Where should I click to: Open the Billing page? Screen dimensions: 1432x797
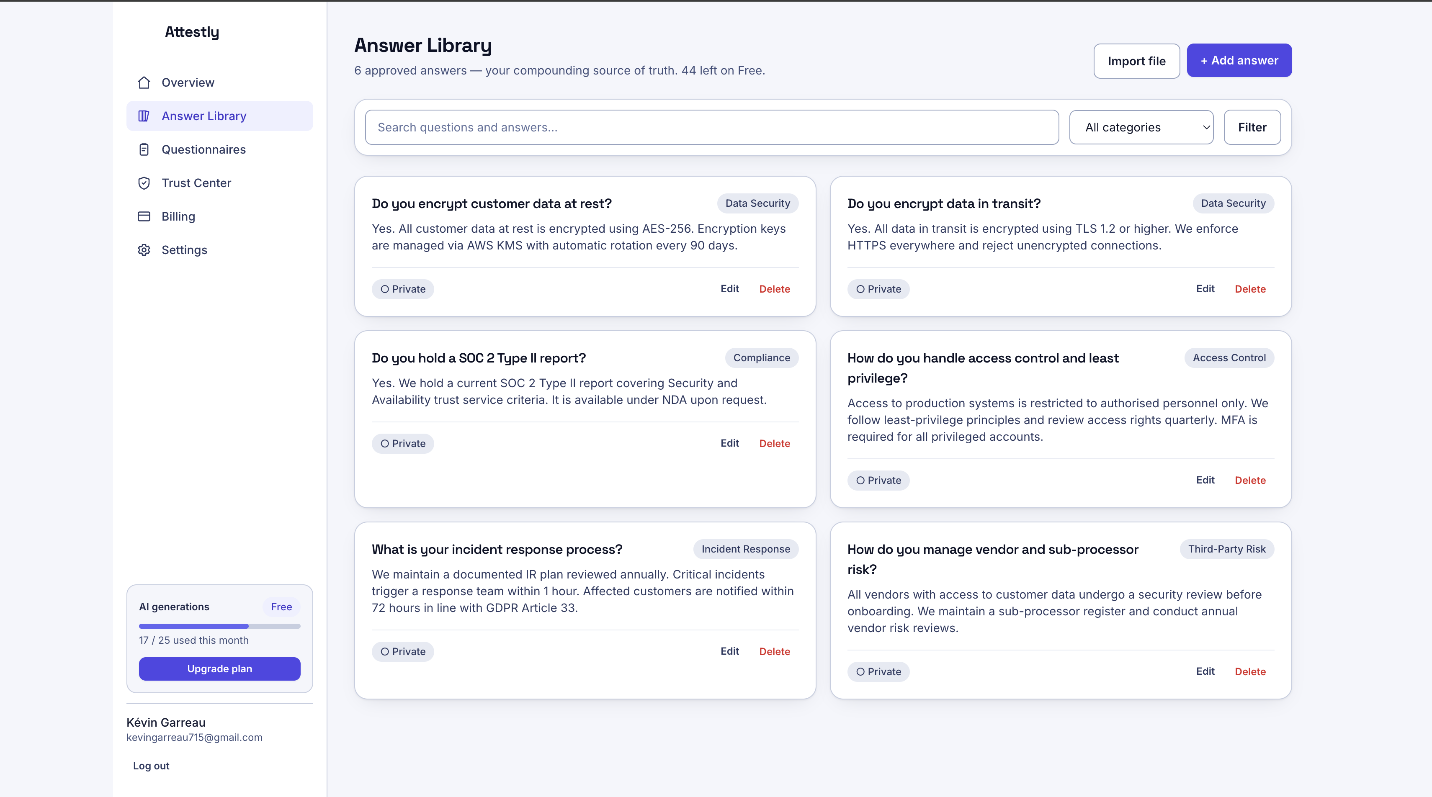[x=219, y=216]
